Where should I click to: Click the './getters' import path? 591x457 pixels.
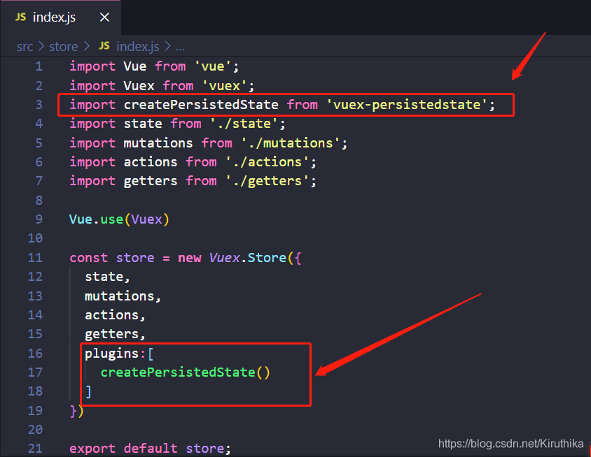point(267,181)
